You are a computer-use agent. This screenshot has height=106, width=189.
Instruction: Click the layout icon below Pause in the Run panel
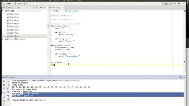tap(4, 93)
